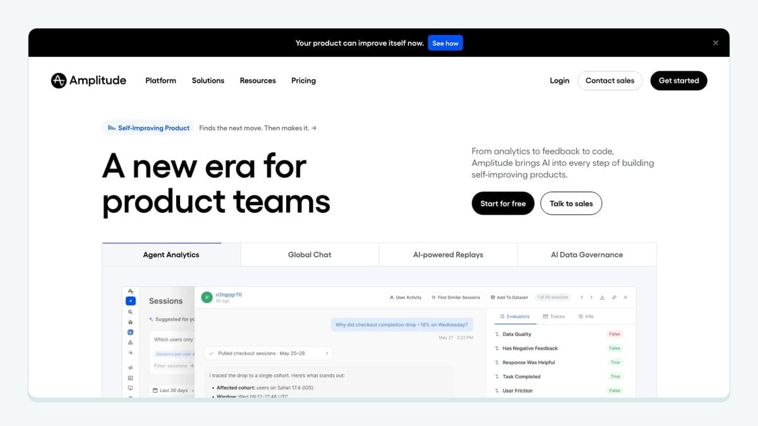Click the Talk to sales button

(x=571, y=203)
